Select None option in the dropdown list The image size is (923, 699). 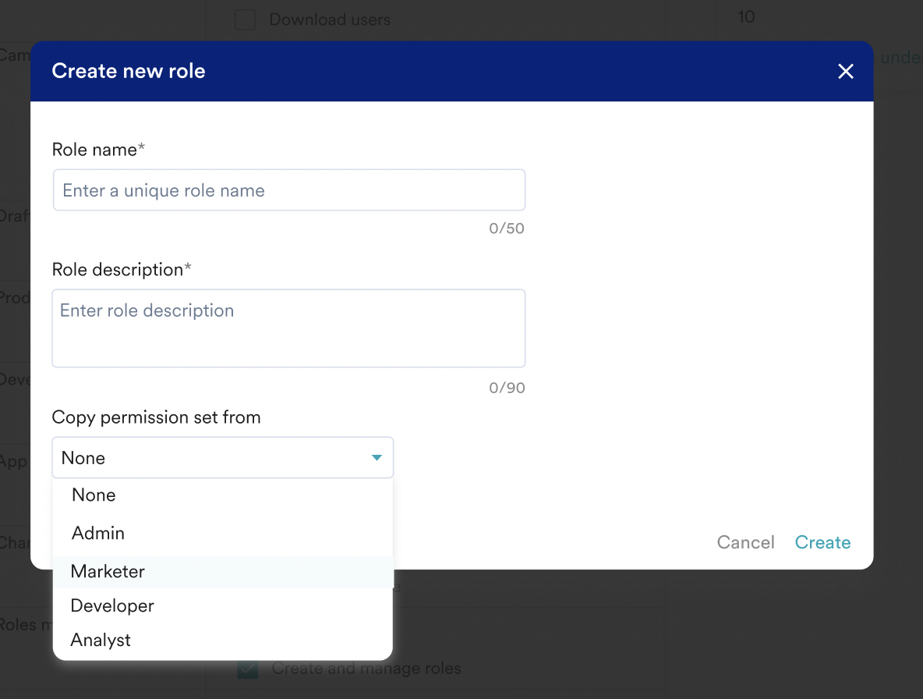[x=94, y=495]
